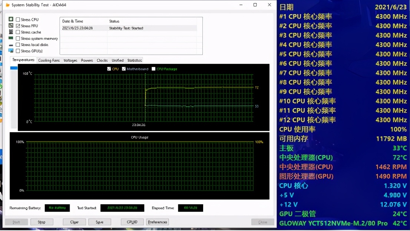Click the AIDA64 flame icon in title bar
The image size is (410, 231).
point(7,5)
